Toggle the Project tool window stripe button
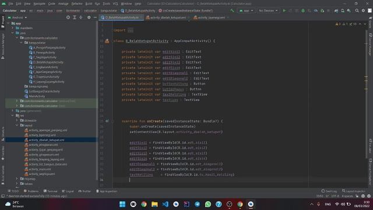This screenshot has height=210, width=373. (x=2, y=22)
